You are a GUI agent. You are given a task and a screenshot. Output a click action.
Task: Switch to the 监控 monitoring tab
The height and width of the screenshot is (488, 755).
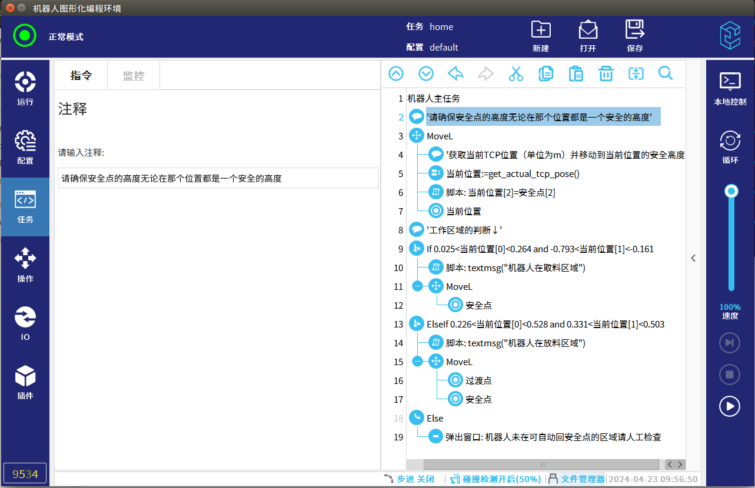tap(134, 76)
